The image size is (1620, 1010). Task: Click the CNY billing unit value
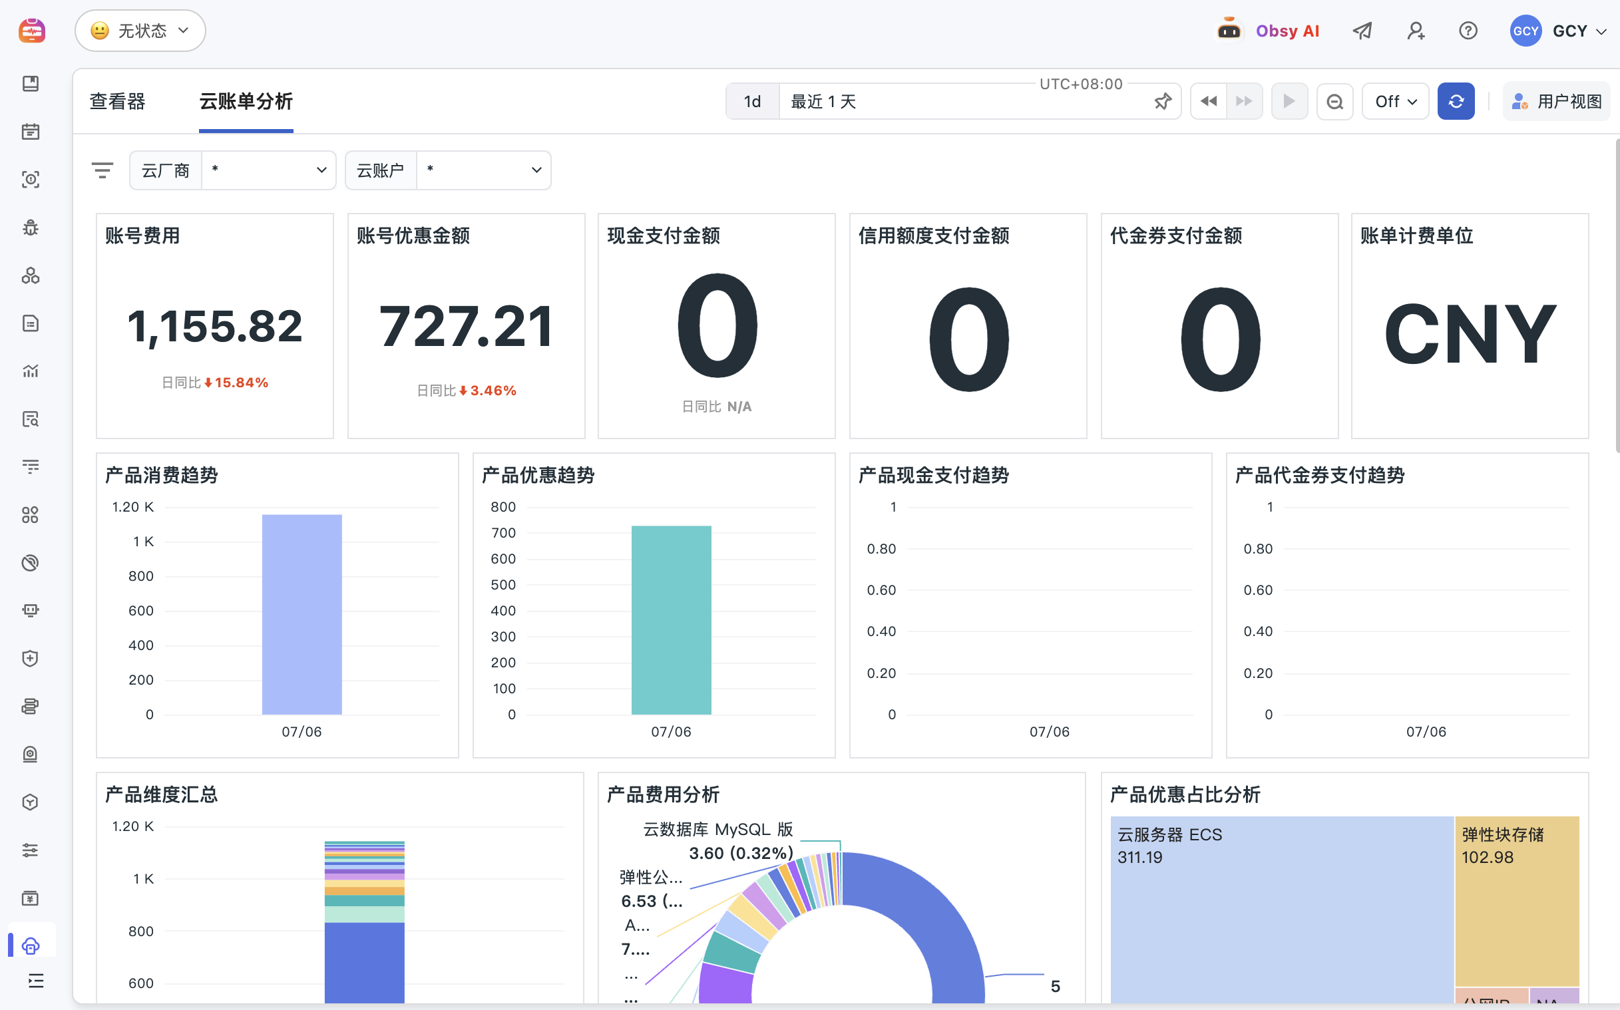(1470, 333)
